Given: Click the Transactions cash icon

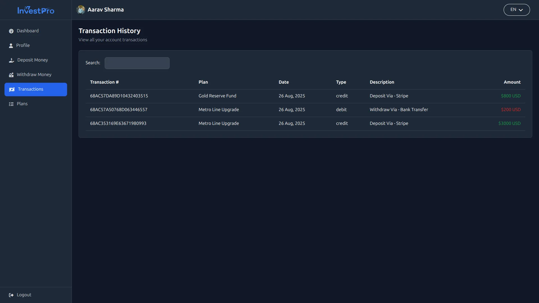Looking at the screenshot, I should click(x=12, y=89).
